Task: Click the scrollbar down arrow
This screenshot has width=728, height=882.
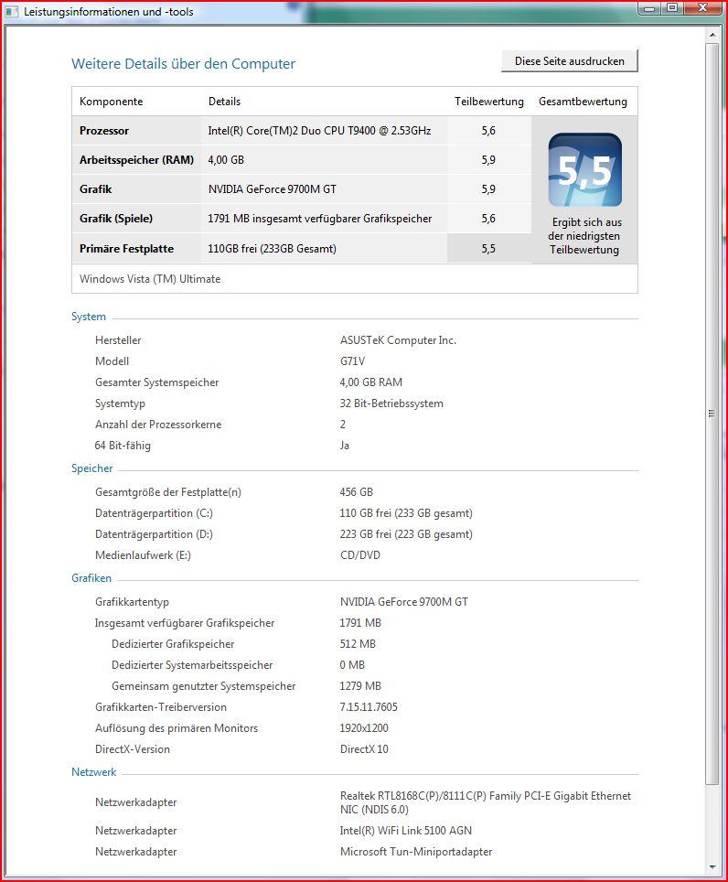Action: 712,866
